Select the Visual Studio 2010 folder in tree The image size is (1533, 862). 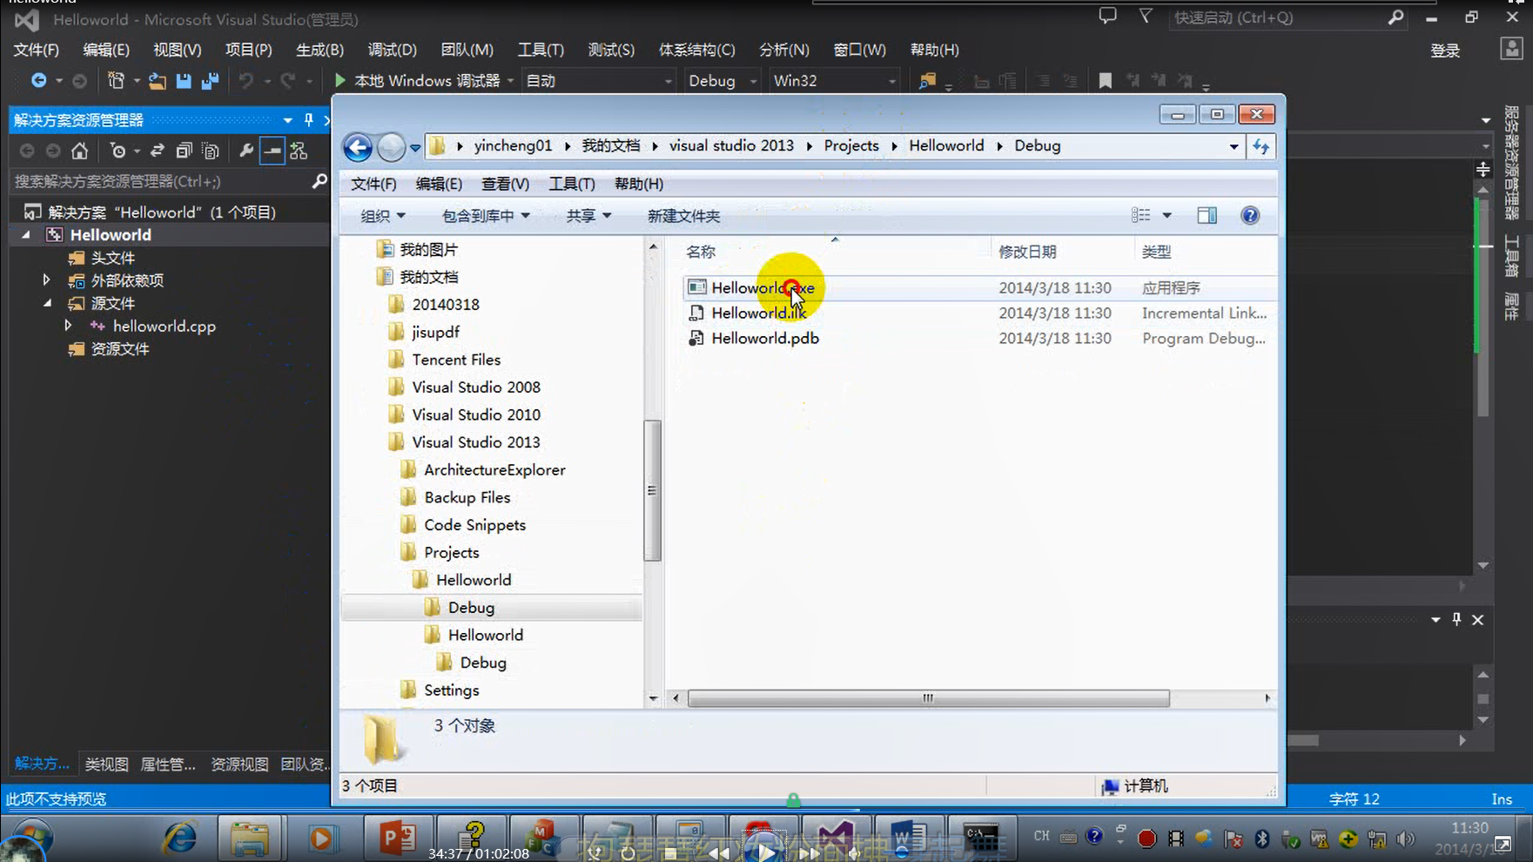pyautogui.click(x=475, y=414)
